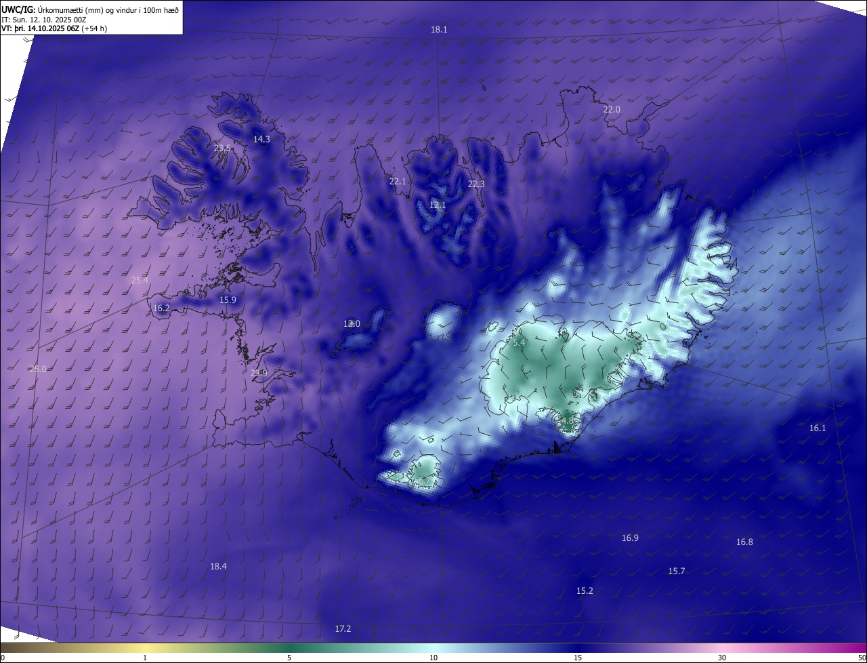Click the 23.5 value on the Westfjords
The height and width of the screenshot is (663, 867).
pyautogui.click(x=222, y=148)
